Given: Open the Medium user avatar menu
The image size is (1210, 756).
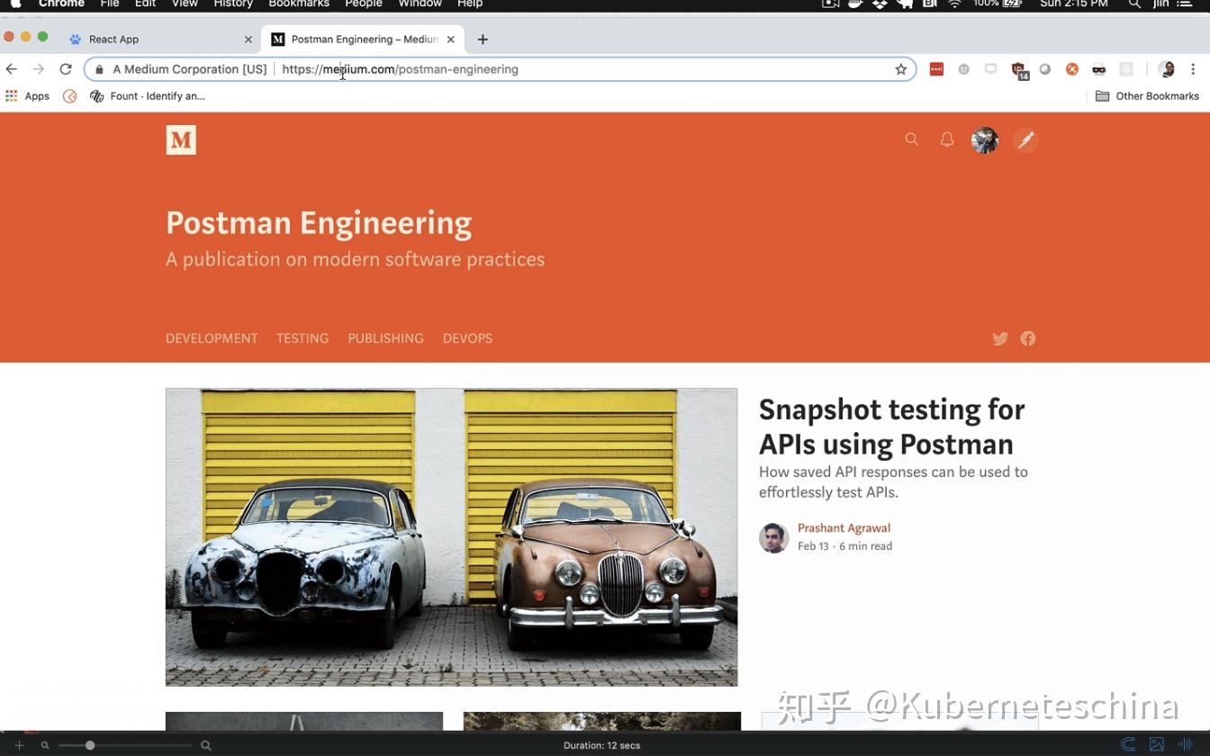Looking at the screenshot, I should click(x=985, y=139).
